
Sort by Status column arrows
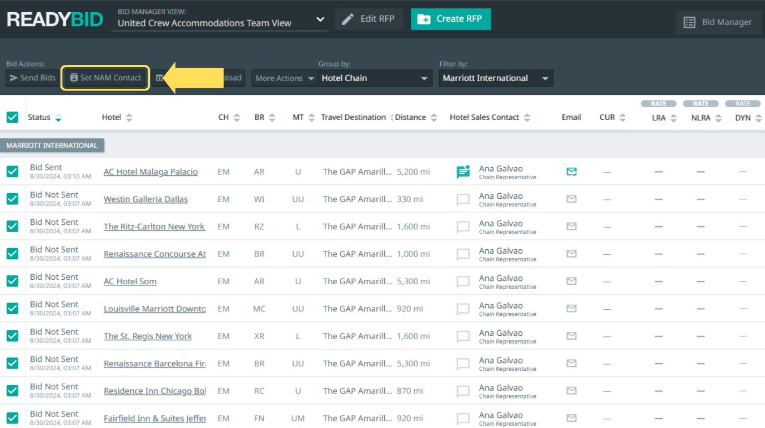[x=58, y=118]
